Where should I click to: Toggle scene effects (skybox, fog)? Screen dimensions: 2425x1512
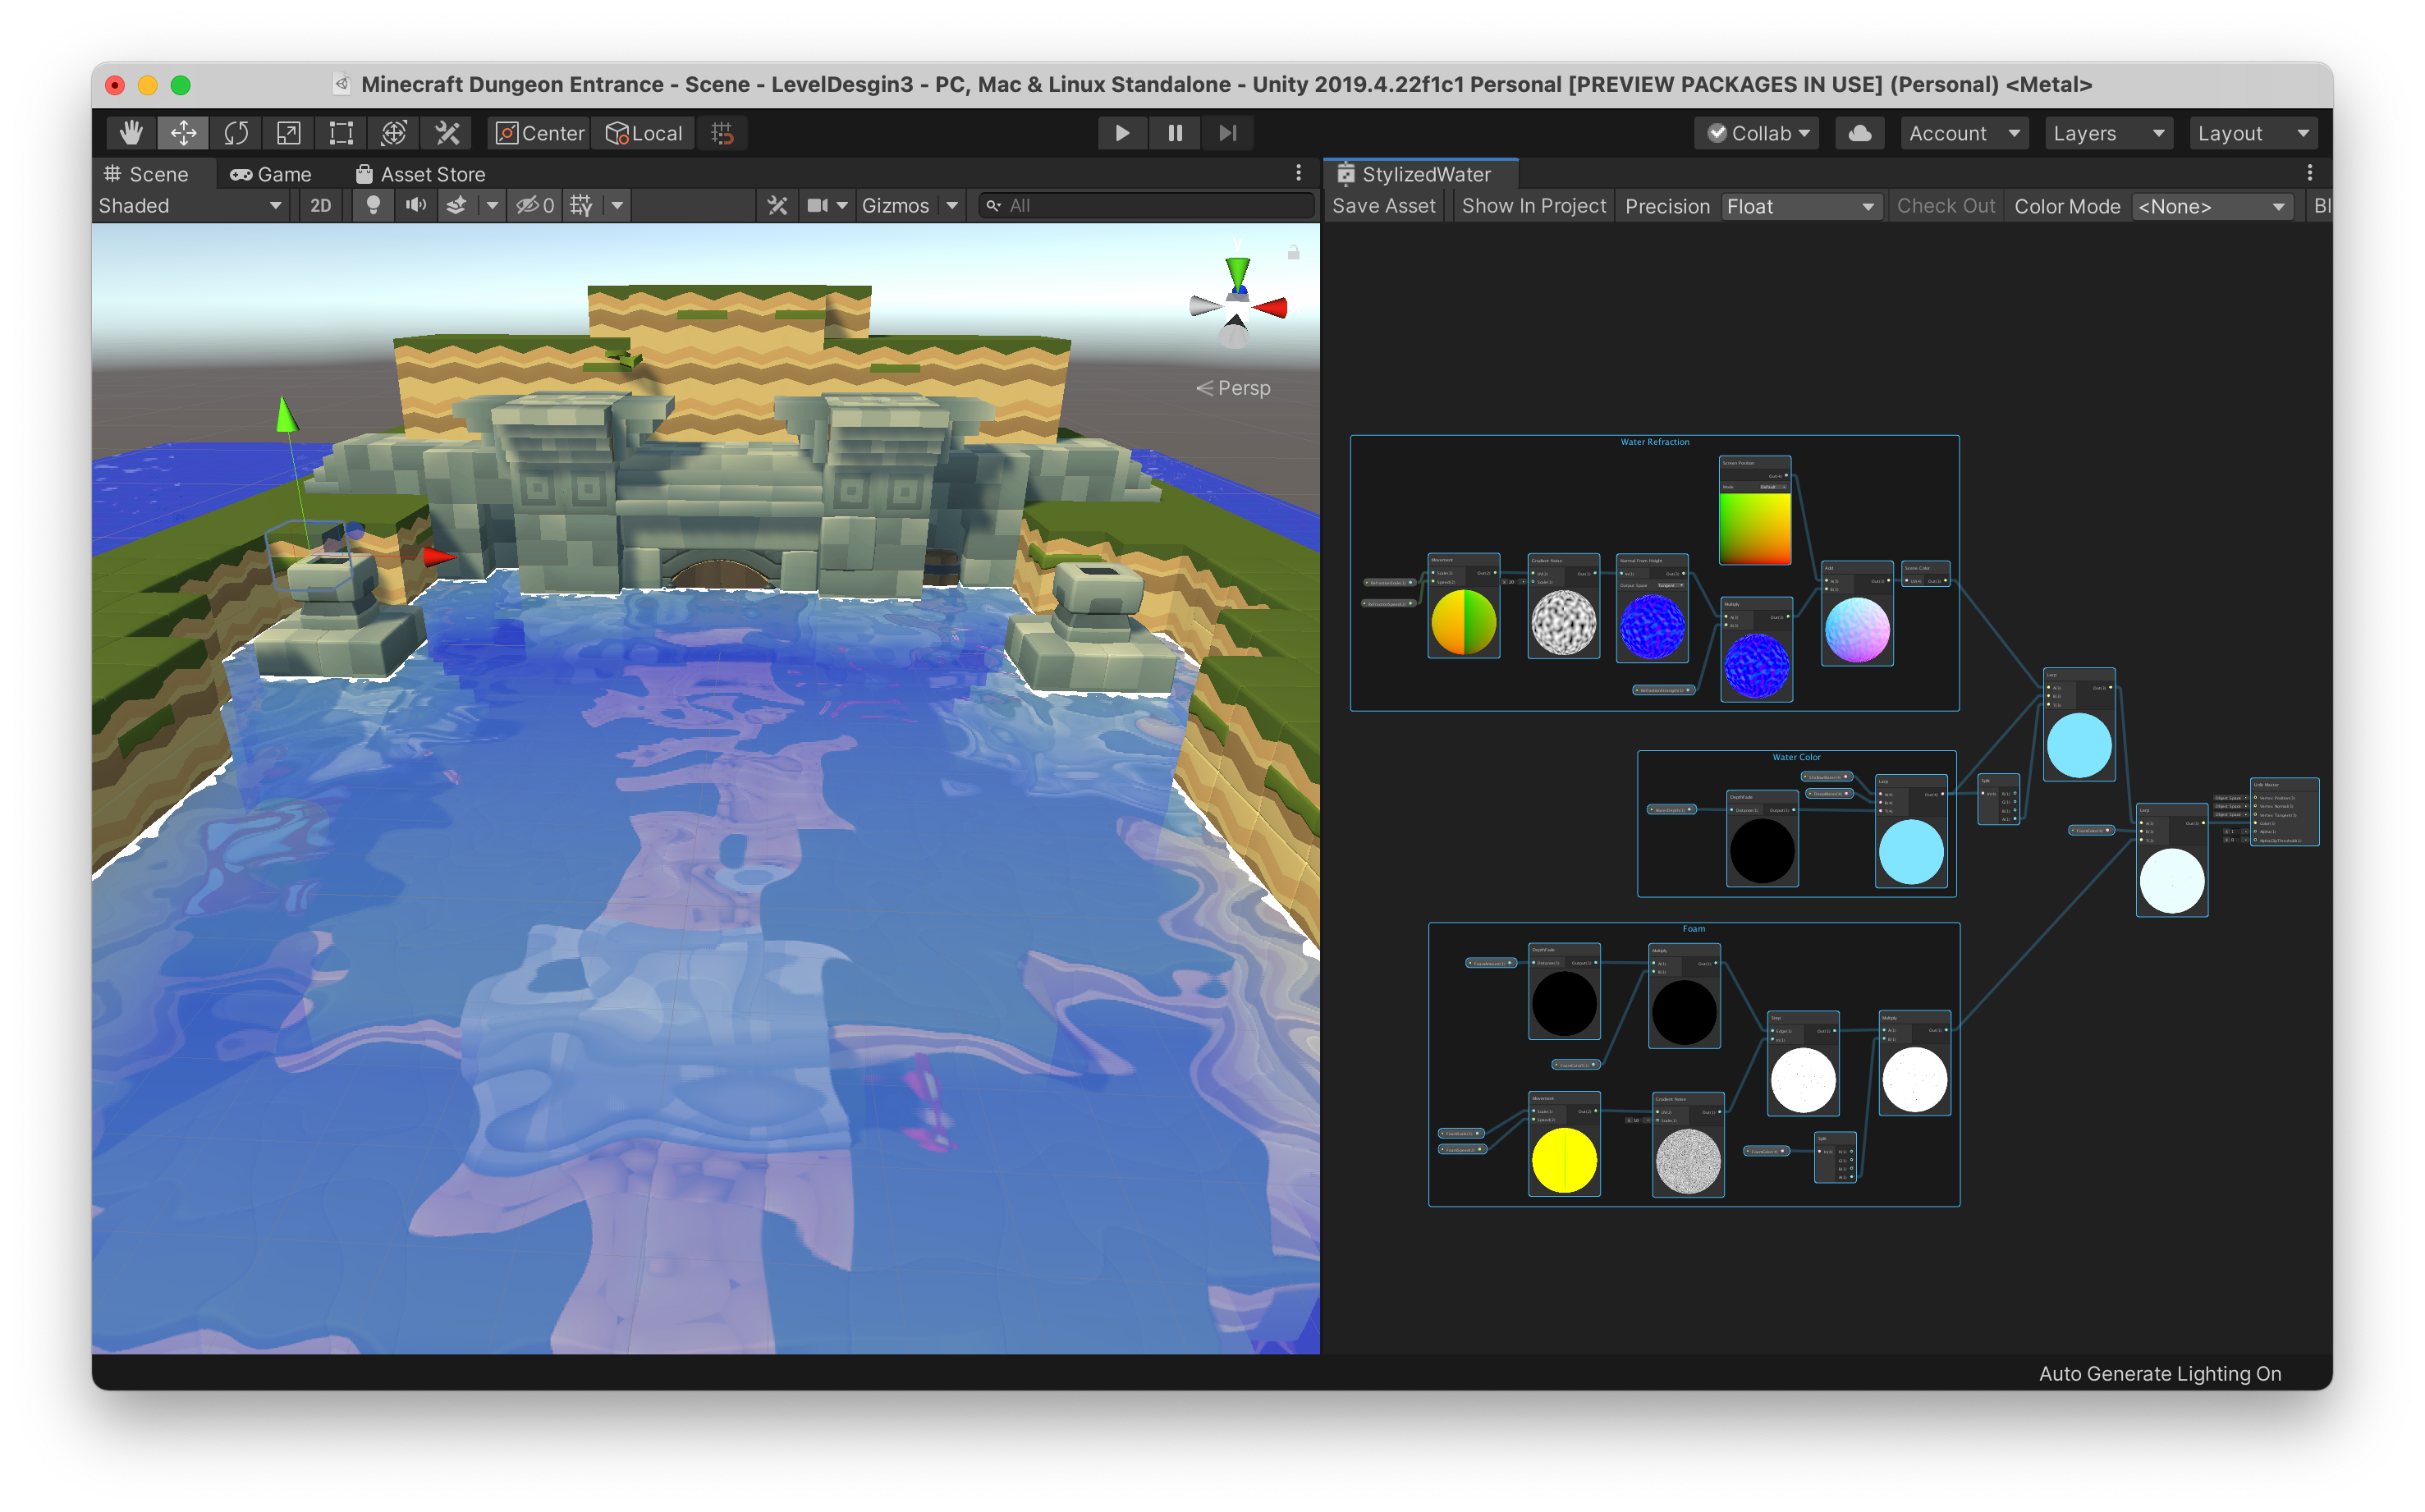[x=456, y=205]
